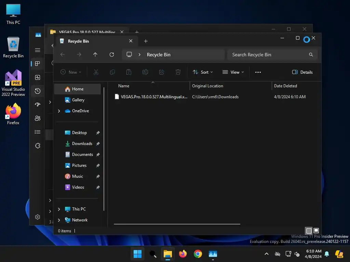Select processes grid icon in background sidebar
This screenshot has height=262, width=350.
coord(38,64)
